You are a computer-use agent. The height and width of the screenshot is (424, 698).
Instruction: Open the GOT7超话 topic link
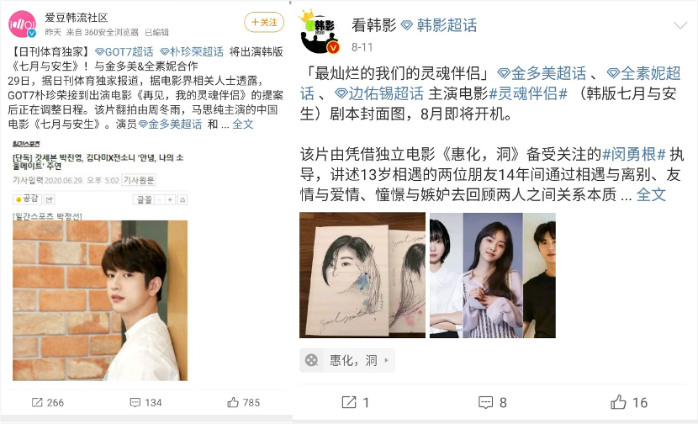pyautogui.click(x=124, y=52)
